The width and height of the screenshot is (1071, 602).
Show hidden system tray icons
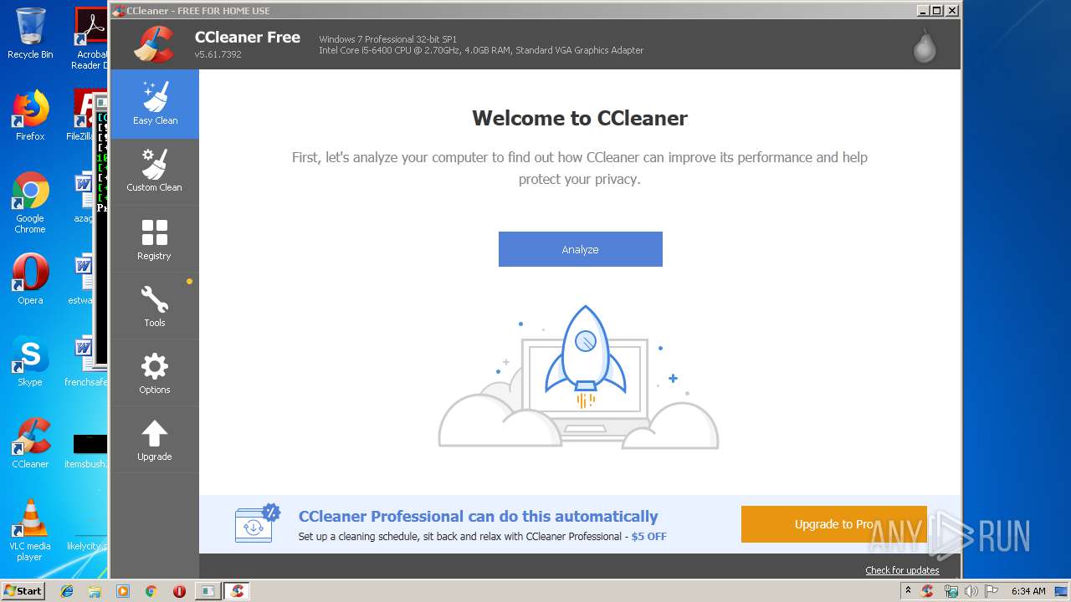(x=908, y=590)
